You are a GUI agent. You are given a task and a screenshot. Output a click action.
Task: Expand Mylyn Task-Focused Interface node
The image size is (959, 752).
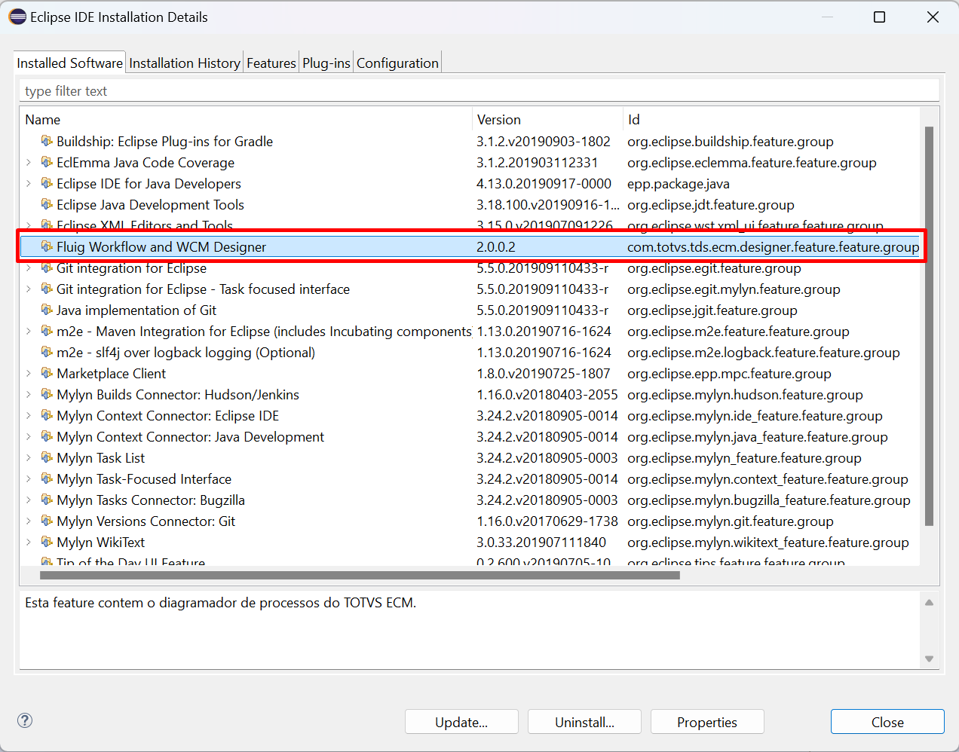29,478
